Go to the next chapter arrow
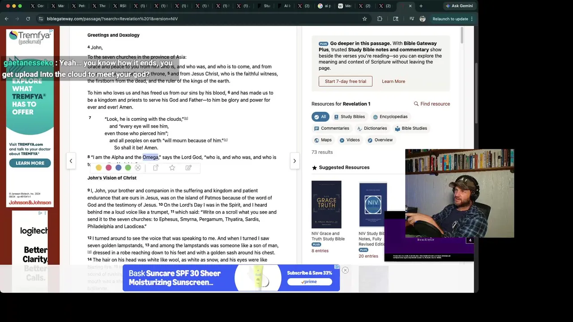Viewport: 573px width, 322px height. click(x=295, y=161)
